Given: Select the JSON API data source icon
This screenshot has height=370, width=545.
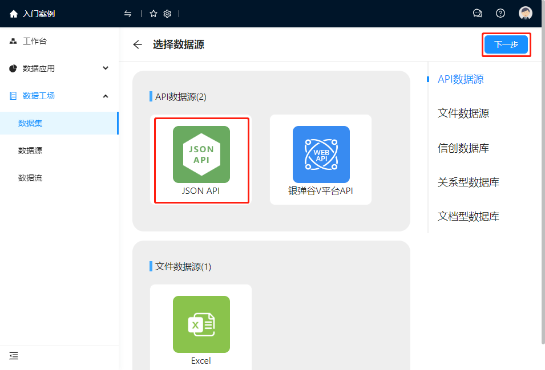Looking at the screenshot, I should coord(201,154).
